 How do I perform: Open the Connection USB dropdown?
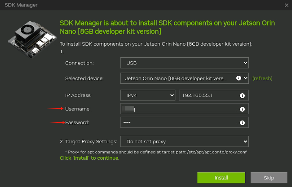tap(184, 63)
